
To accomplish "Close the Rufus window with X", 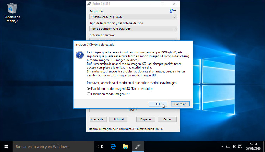I will pos(174,4).
